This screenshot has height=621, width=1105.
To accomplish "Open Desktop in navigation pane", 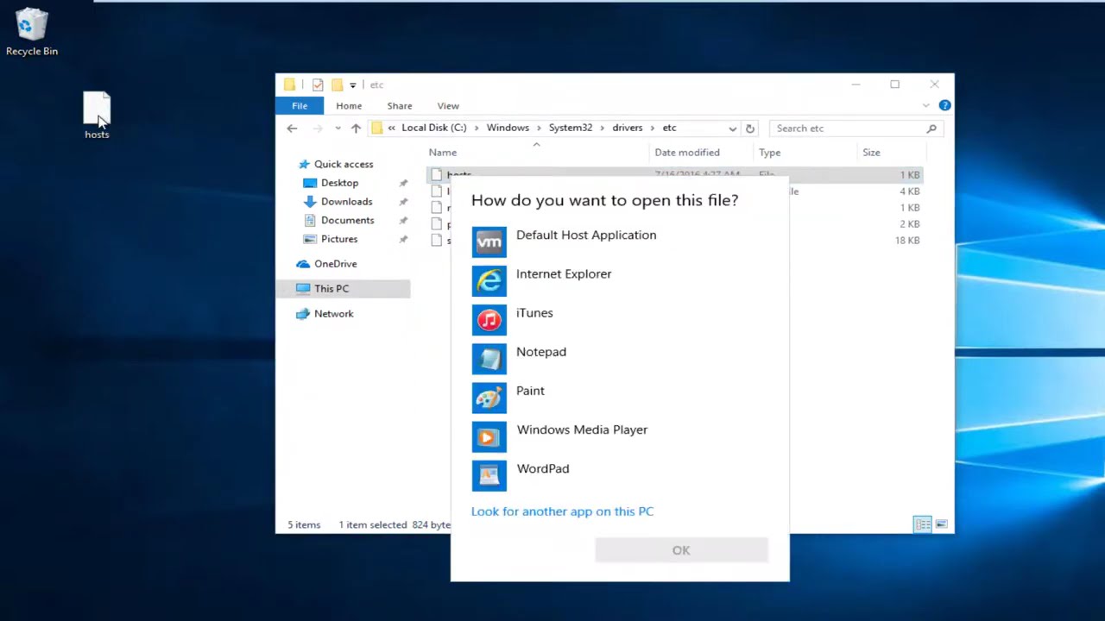I will (339, 183).
